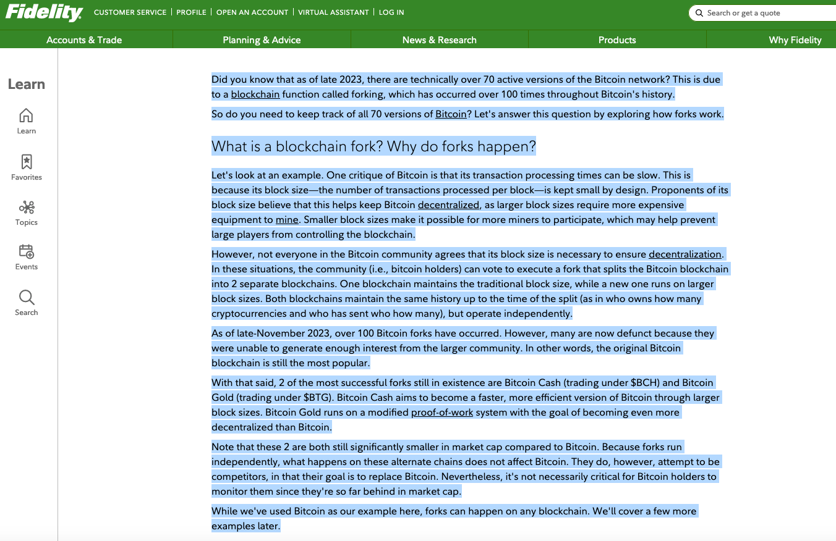Image resolution: width=836 pixels, height=541 pixels.
Task: Click paragraph starting 'Did you know that'
Action: coord(466,87)
